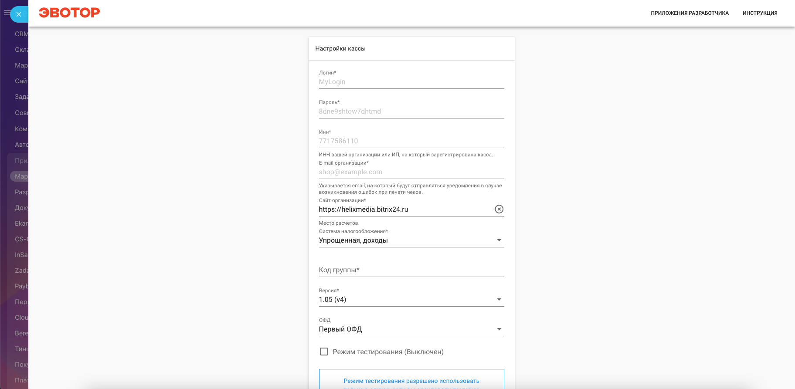
Task: Open ИНСТРУКЦИЯ in the top navigation
Action: pos(760,13)
